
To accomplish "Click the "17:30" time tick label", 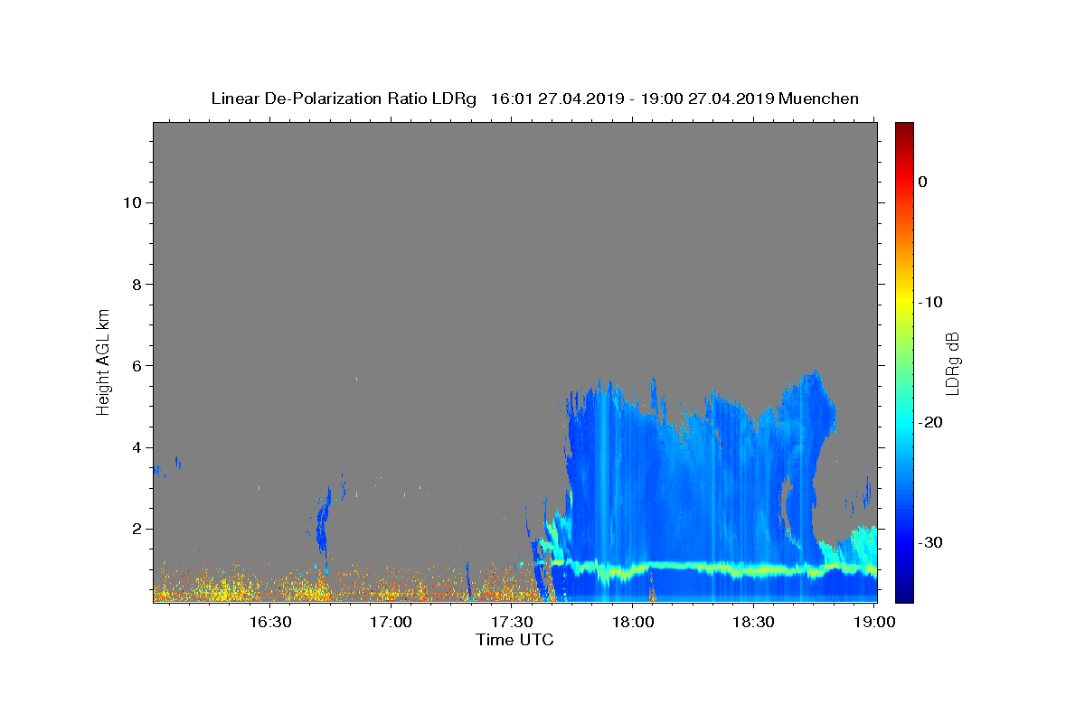I will [512, 622].
